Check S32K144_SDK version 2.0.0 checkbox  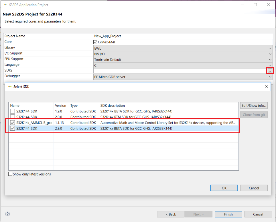[13, 117]
